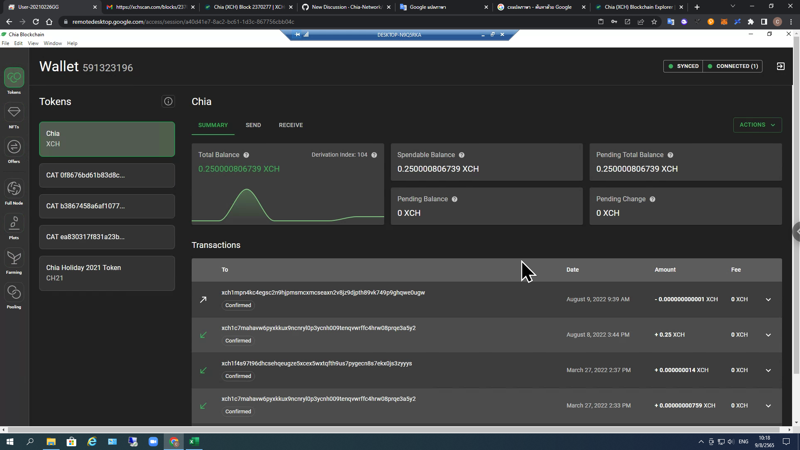Click incoming arrow icon of March 27 2:37 PM transaction
Screen dimensions: 800x450
pos(203,370)
